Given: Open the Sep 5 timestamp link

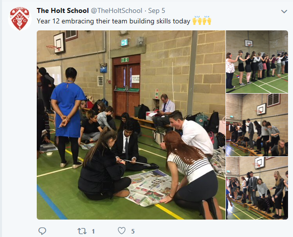Looking at the screenshot, I should pyautogui.click(x=156, y=10).
